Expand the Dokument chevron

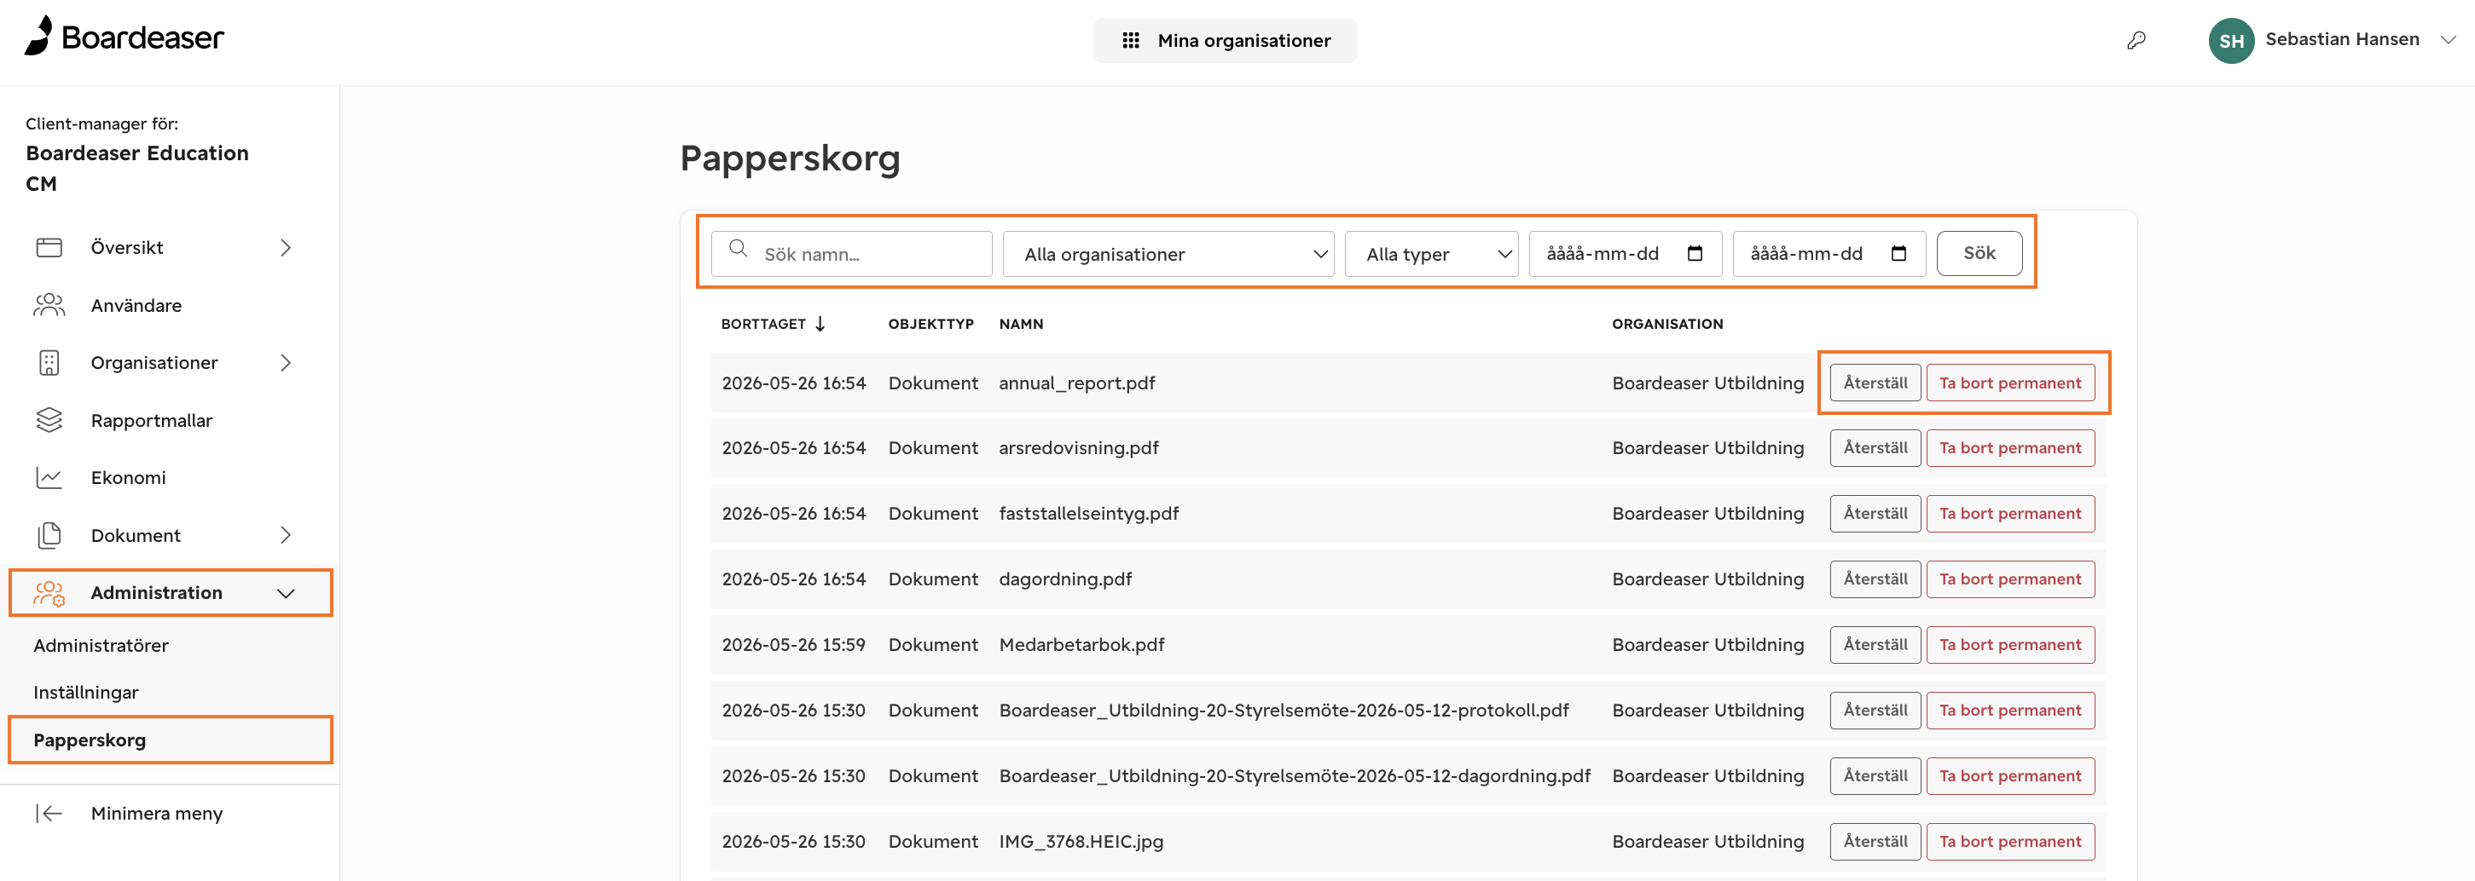tap(286, 536)
